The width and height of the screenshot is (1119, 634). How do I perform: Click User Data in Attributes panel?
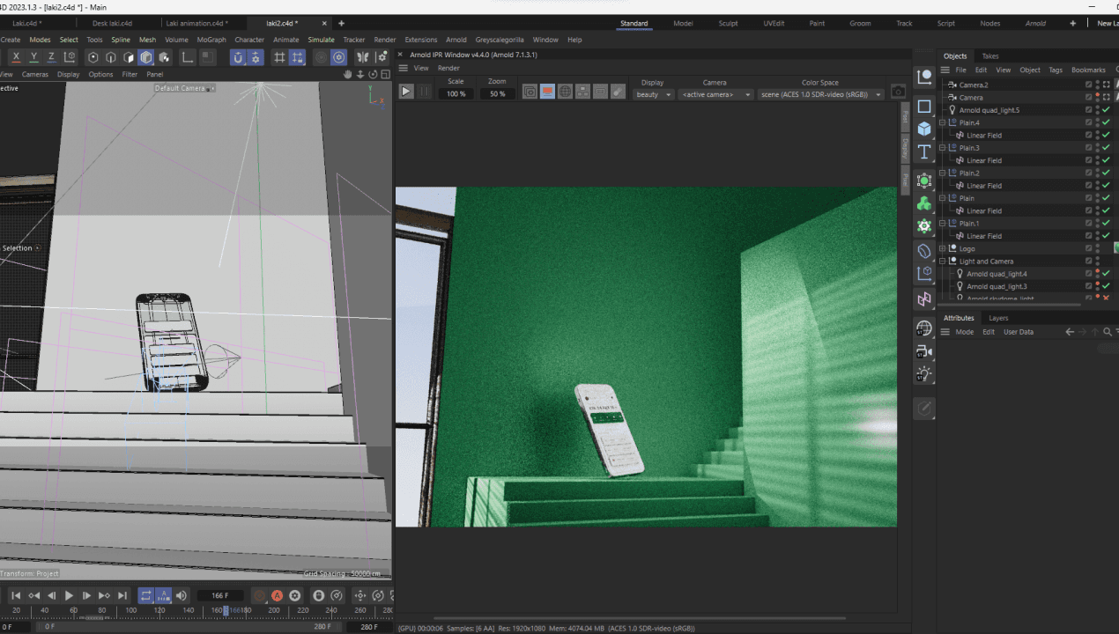click(x=1018, y=332)
